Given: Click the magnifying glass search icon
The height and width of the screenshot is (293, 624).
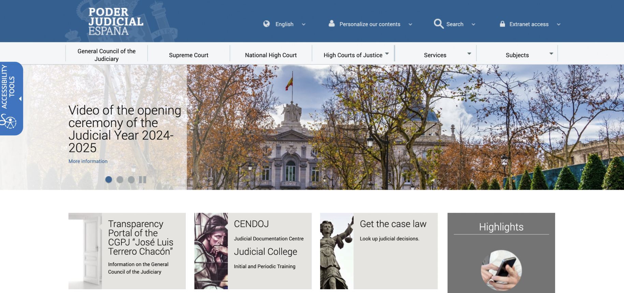Looking at the screenshot, I should coord(439,24).
